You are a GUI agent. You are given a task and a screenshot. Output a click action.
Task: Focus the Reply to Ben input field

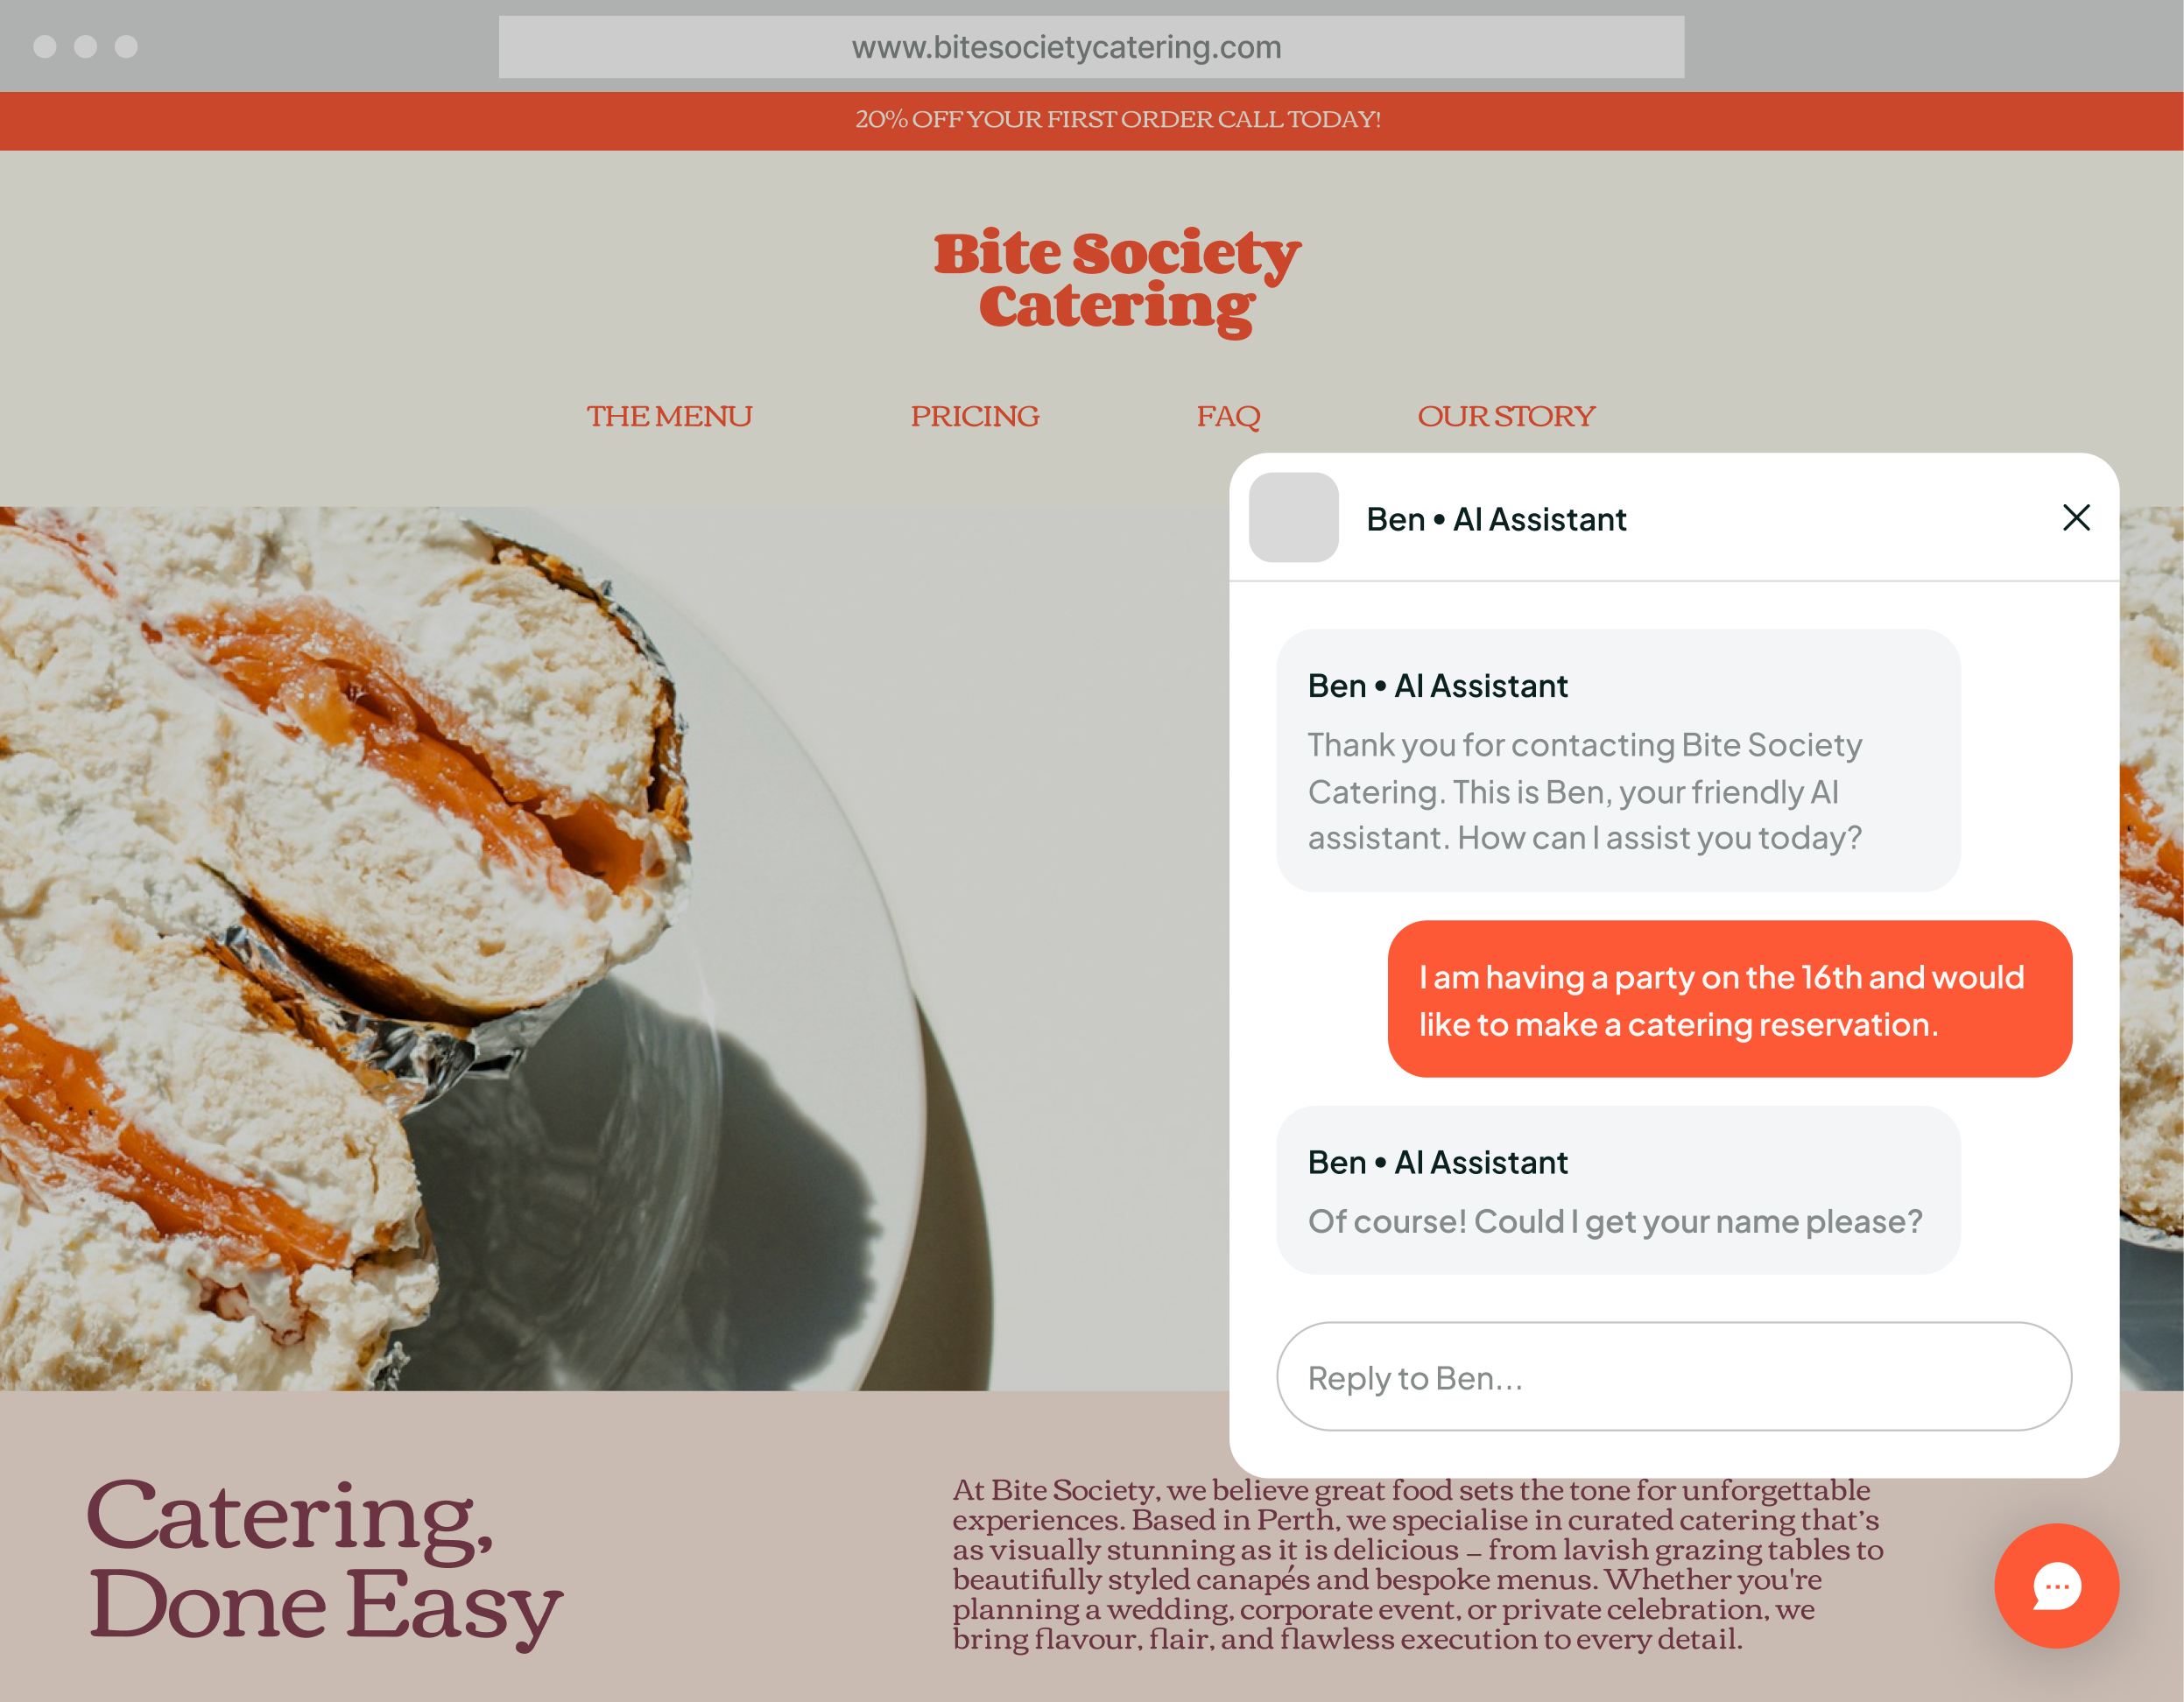[x=1673, y=1376]
